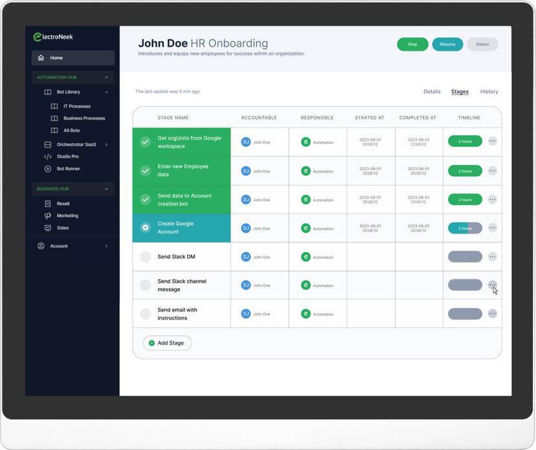Open Bot Library via its book icon
The image size is (536, 450).
pos(47,91)
